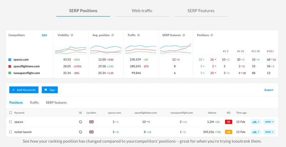Click the info icon next to Positions
Image resolution: width=286 pixels, height=147 pixels.
[212, 35]
